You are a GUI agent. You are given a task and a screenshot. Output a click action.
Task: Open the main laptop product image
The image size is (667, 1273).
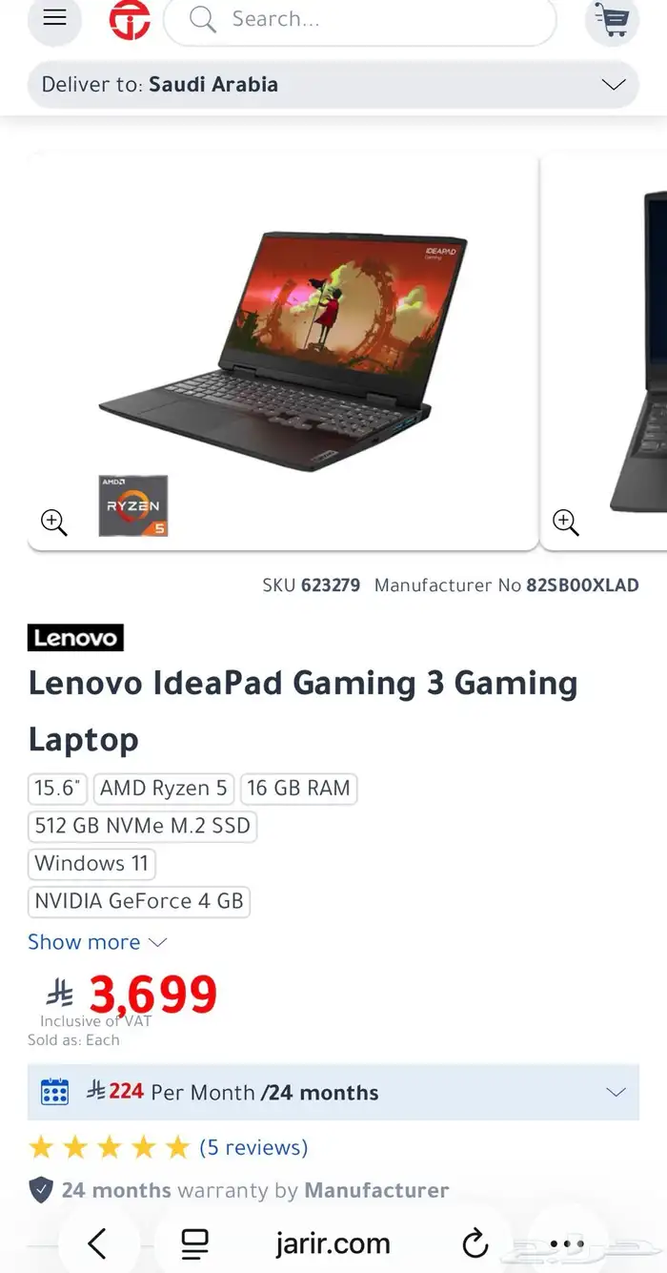283,351
